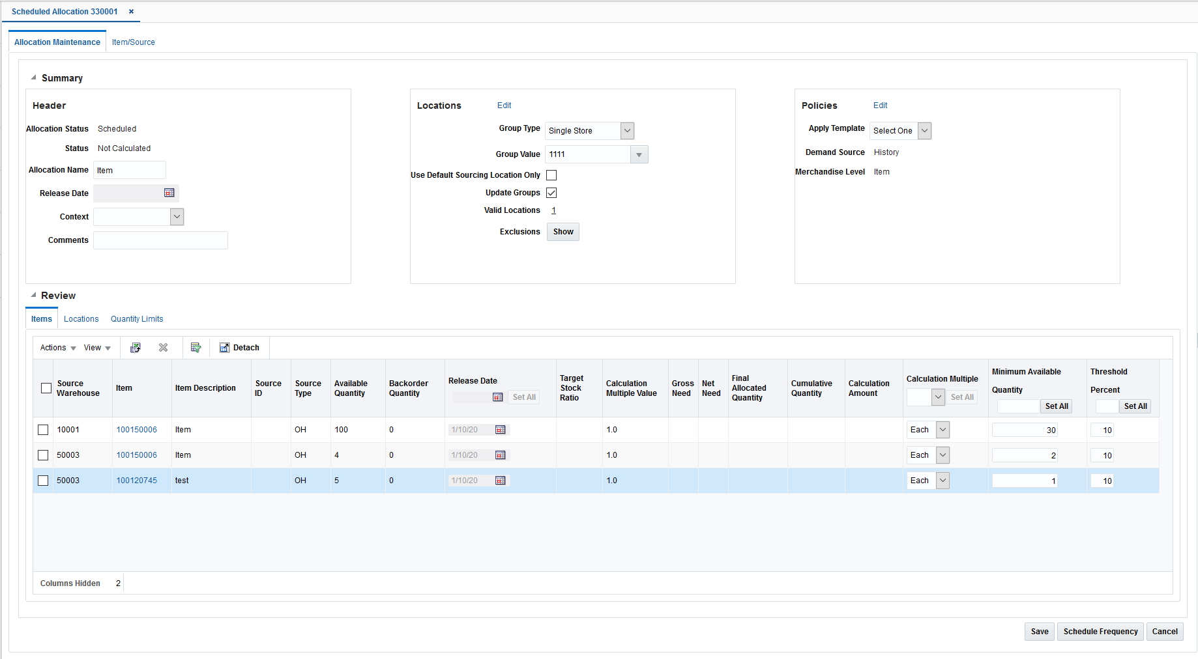Open Release Date calendar in the header section
Image resolution: width=1198 pixels, height=659 pixels.
(169, 193)
